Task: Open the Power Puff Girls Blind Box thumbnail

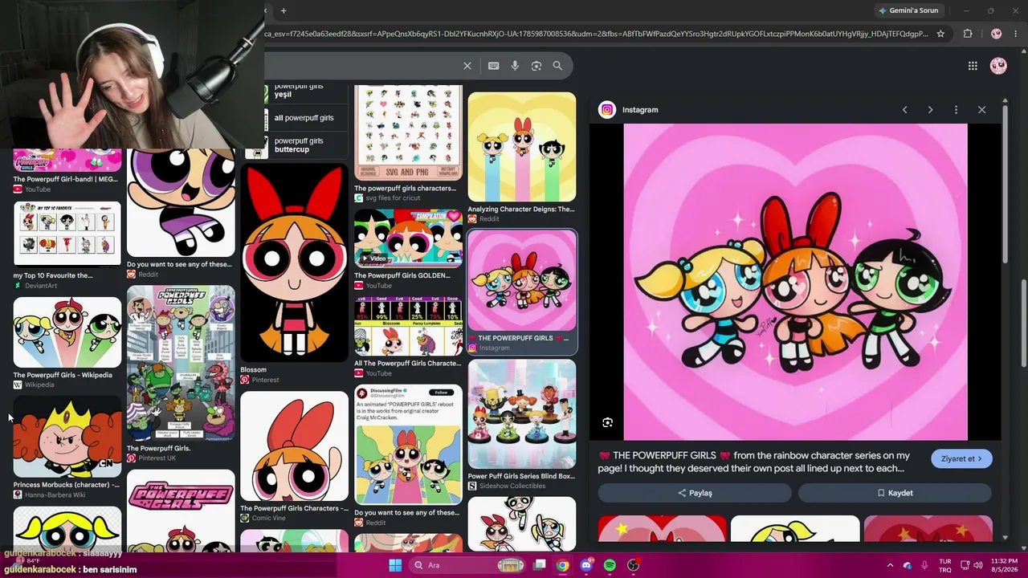Action: point(522,414)
